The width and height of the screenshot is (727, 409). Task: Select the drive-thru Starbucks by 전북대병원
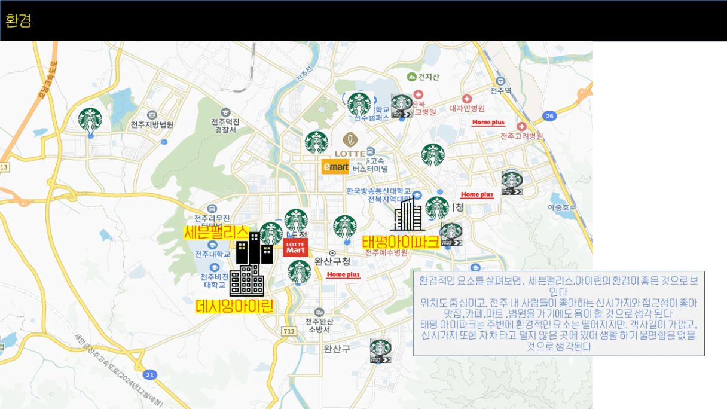coord(402,105)
